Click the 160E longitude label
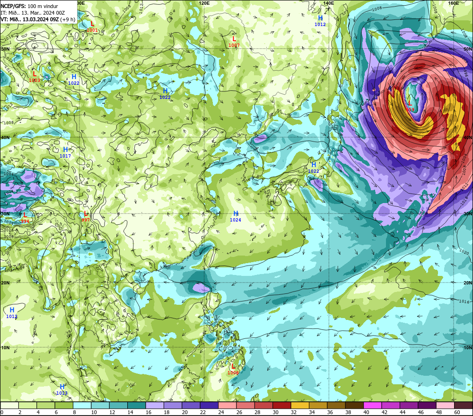Viewport: 473px width, 416px height. pyautogui.click(x=454, y=3)
